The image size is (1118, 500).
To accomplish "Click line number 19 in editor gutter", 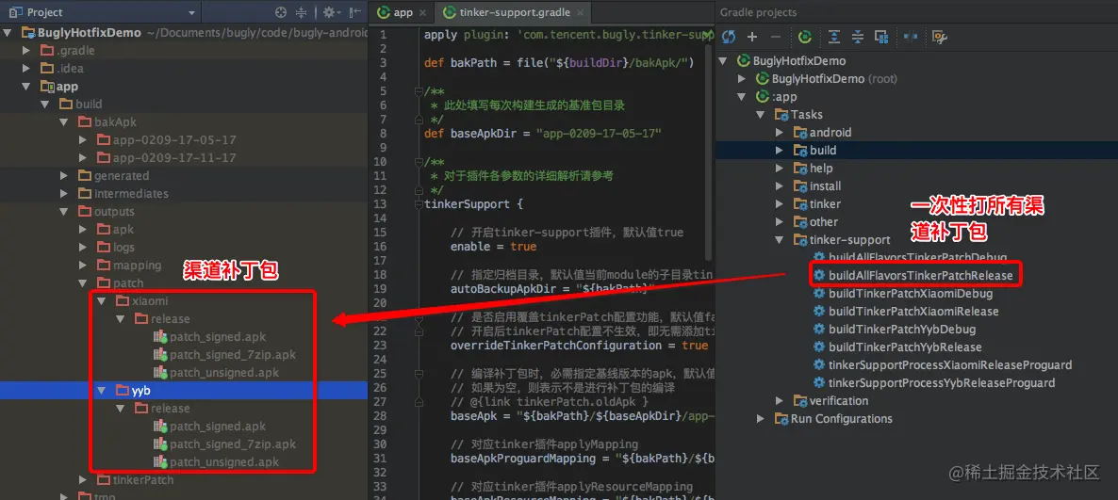I will [380, 288].
